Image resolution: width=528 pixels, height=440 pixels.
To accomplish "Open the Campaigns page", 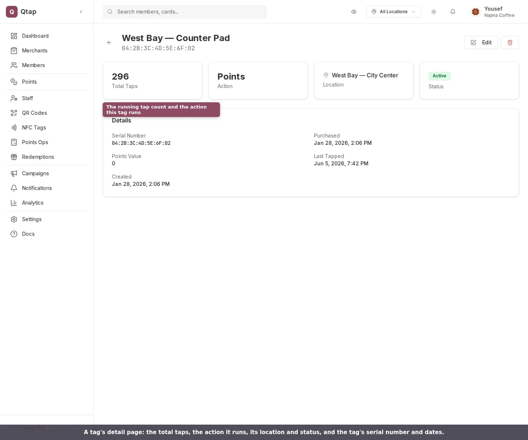I will (47, 173).
